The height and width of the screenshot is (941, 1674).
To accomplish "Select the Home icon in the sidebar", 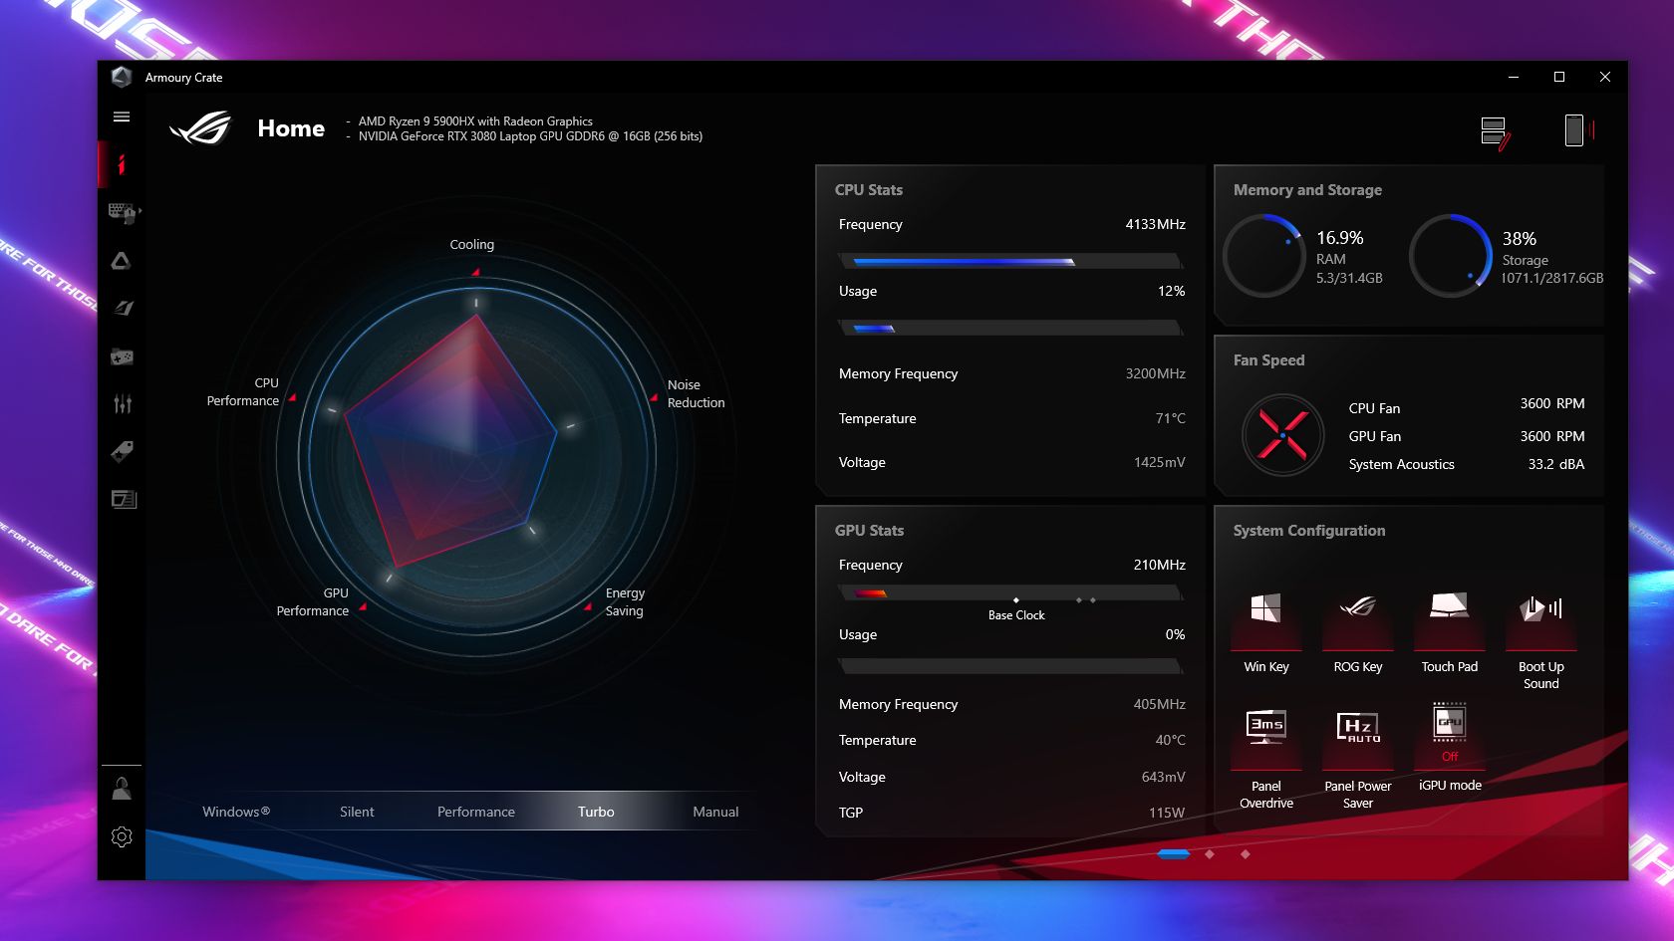I will coord(121,164).
